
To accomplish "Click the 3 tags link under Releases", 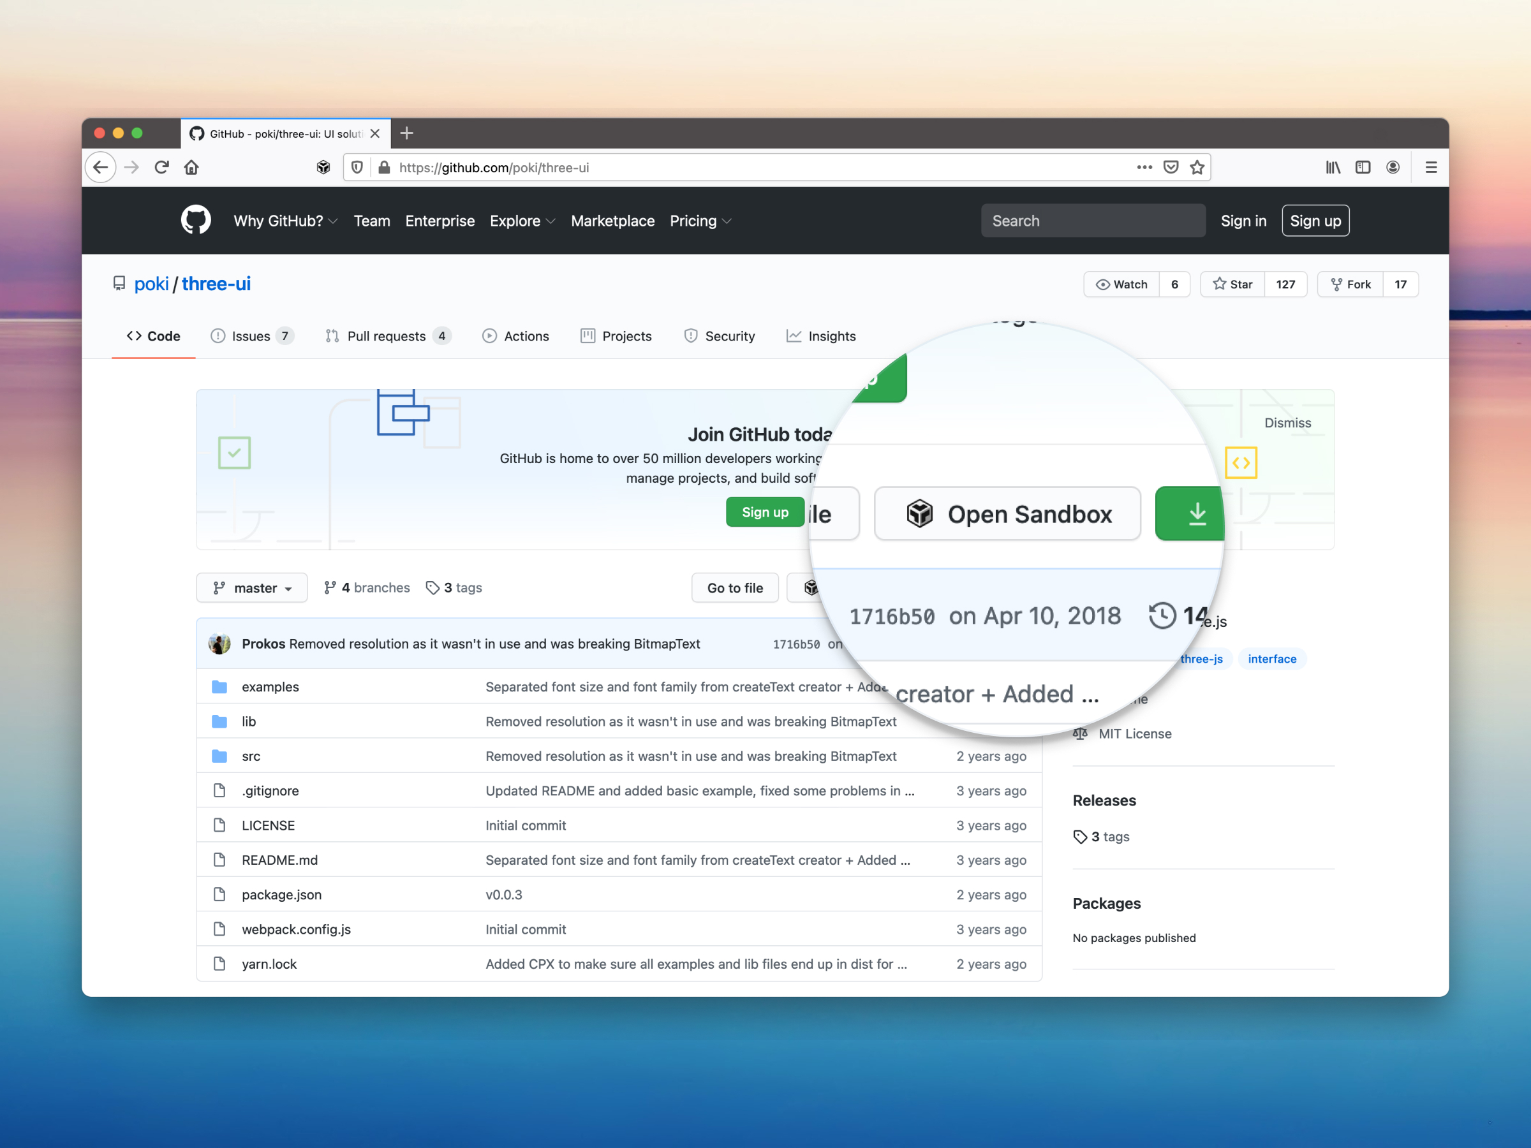I will (1101, 837).
